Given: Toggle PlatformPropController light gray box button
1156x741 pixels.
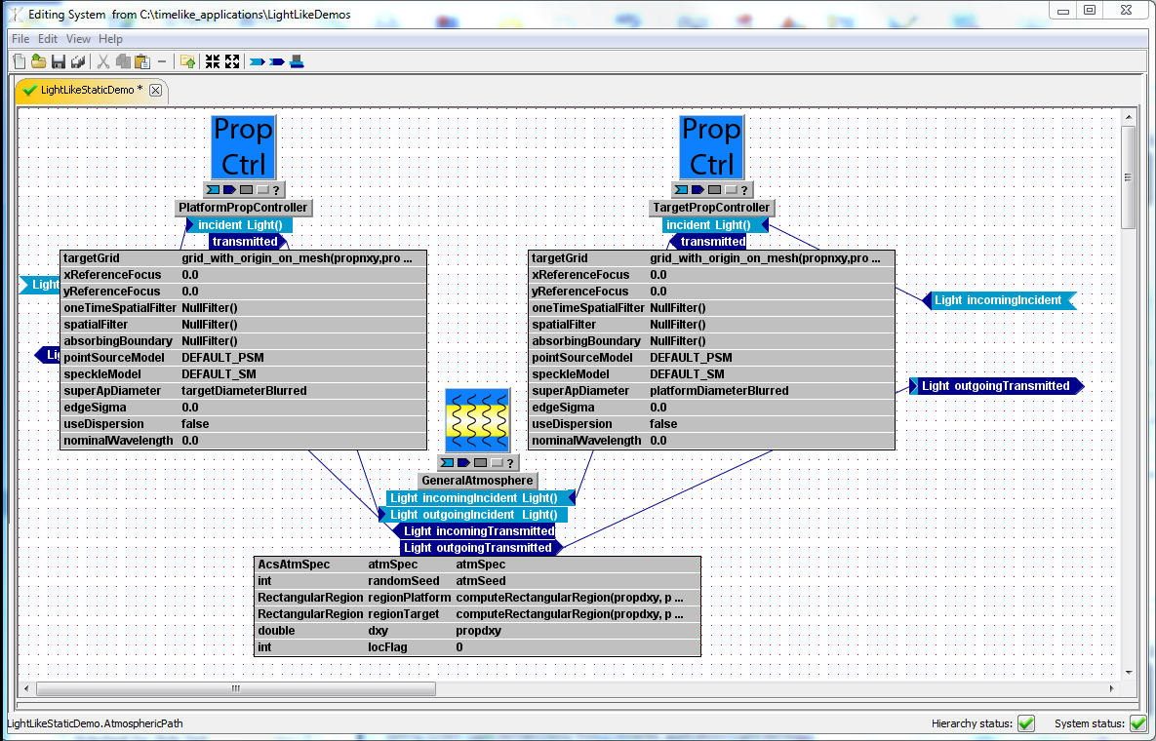Looking at the screenshot, I should tap(262, 190).
